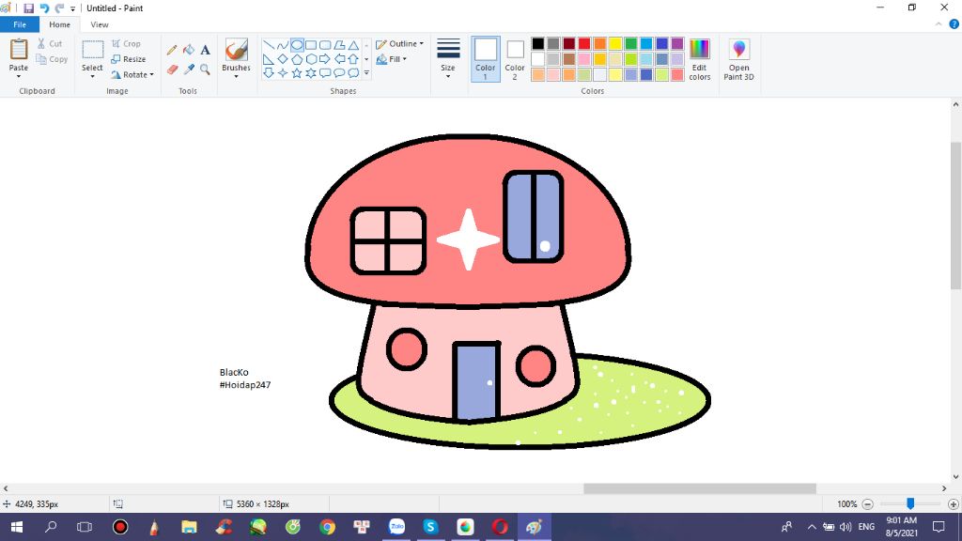
Task: Select the Magnifier tool
Action: [205, 70]
